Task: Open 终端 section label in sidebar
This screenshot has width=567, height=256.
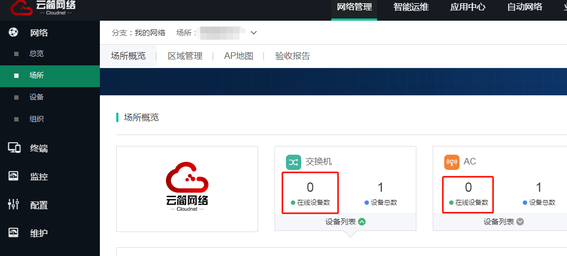Action: point(39,148)
